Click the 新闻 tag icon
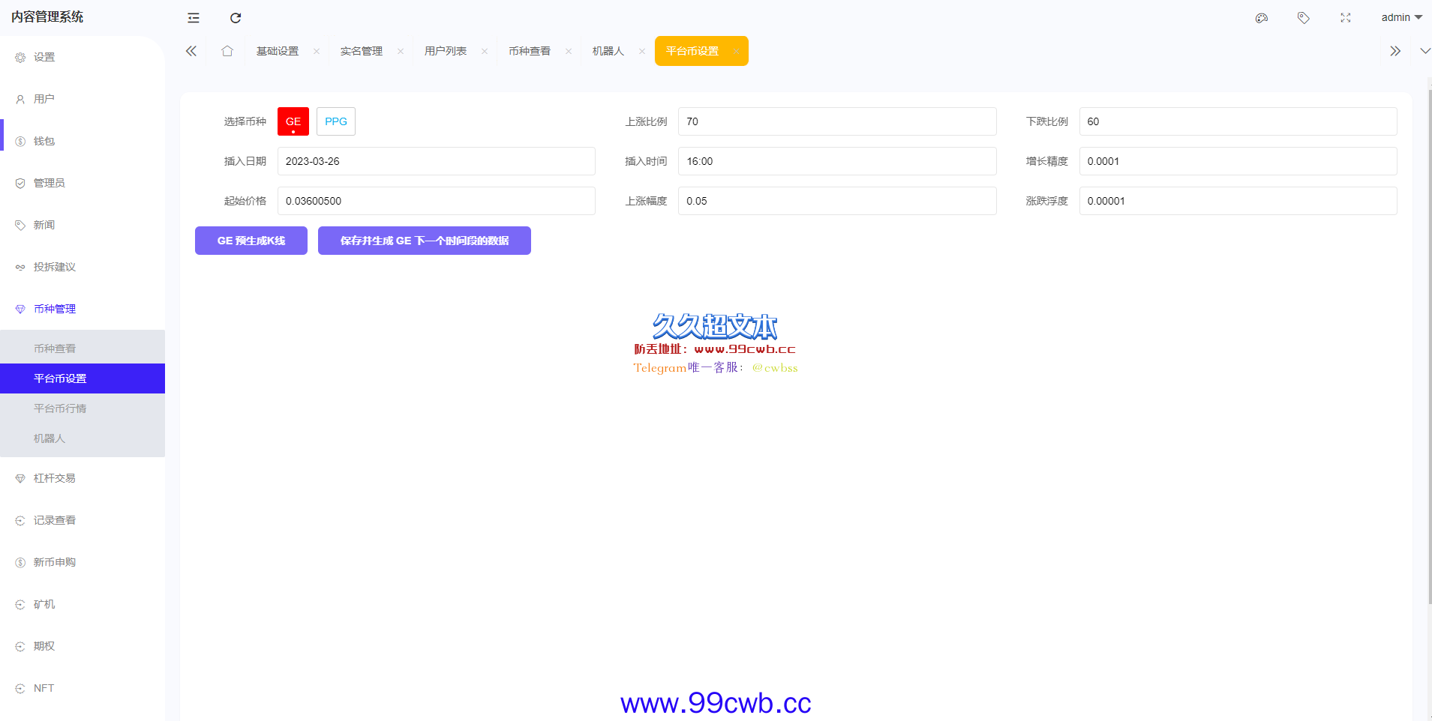Image resolution: width=1432 pixels, height=721 pixels. click(x=20, y=225)
